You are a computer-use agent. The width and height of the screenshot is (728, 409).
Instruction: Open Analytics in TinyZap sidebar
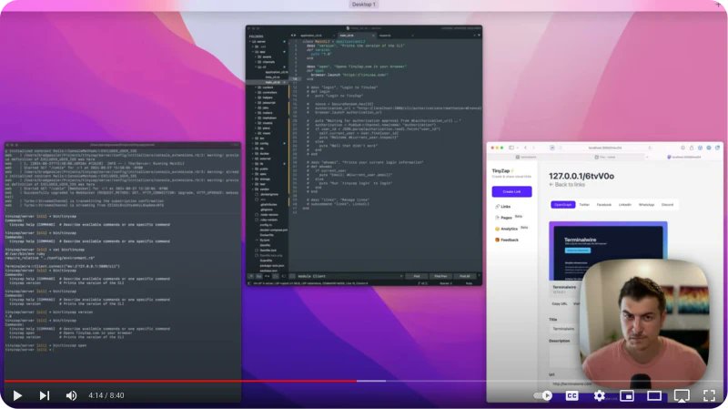(x=510, y=229)
